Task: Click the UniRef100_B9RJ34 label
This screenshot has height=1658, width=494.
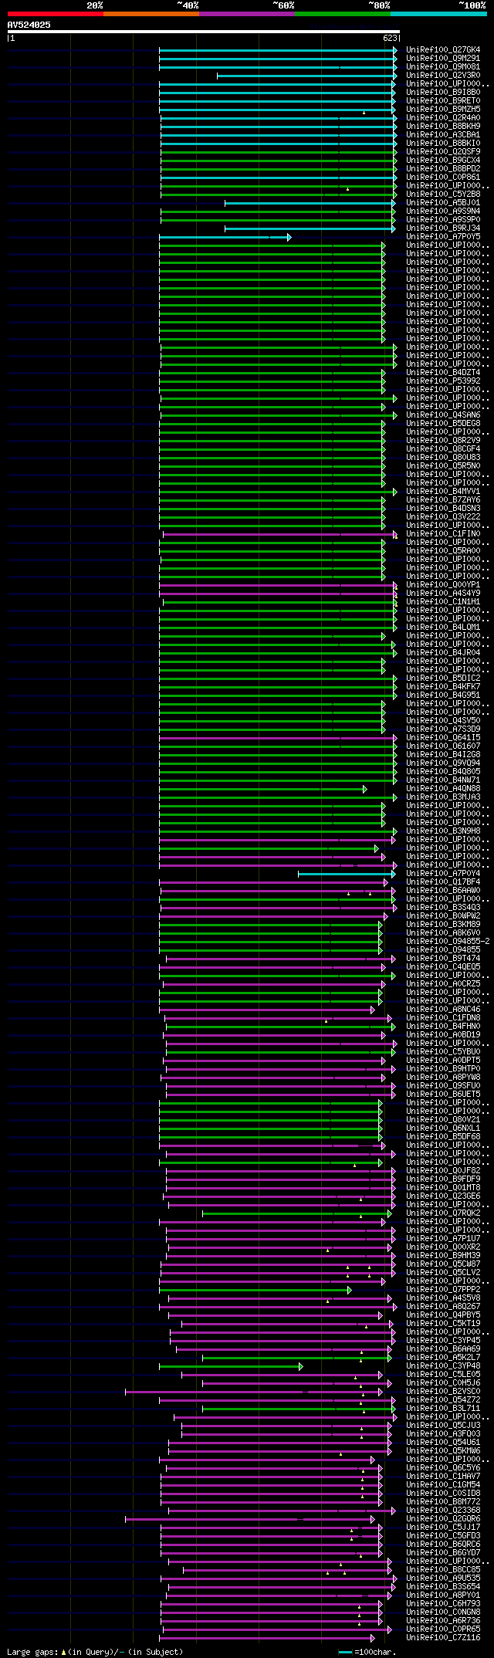Action: (443, 228)
